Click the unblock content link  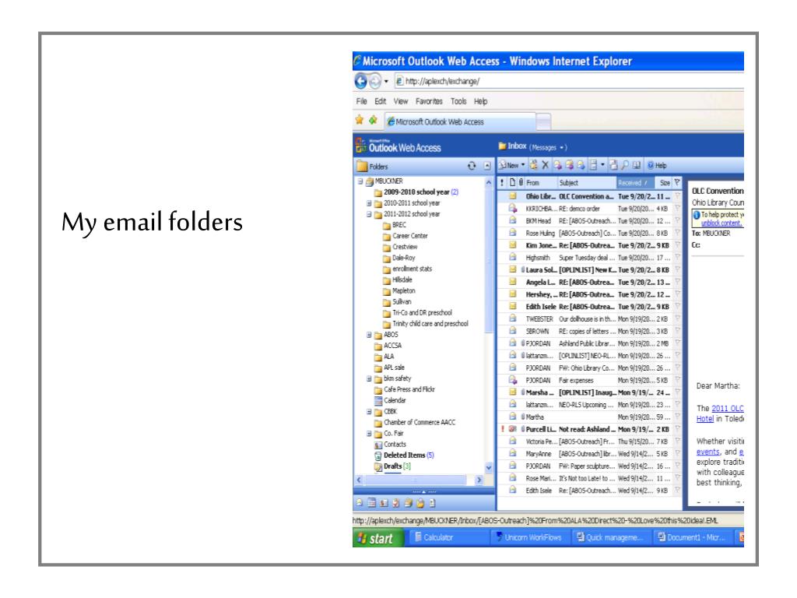tap(722, 223)
